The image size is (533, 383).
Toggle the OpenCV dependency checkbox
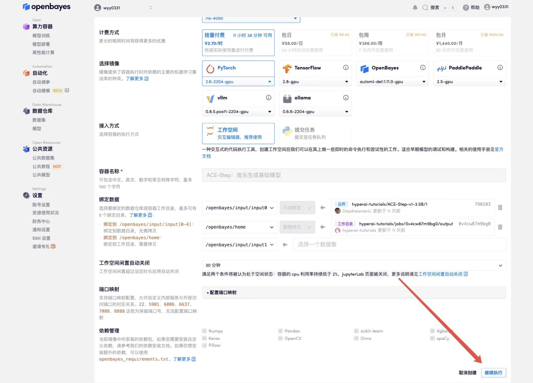point(280,338)
